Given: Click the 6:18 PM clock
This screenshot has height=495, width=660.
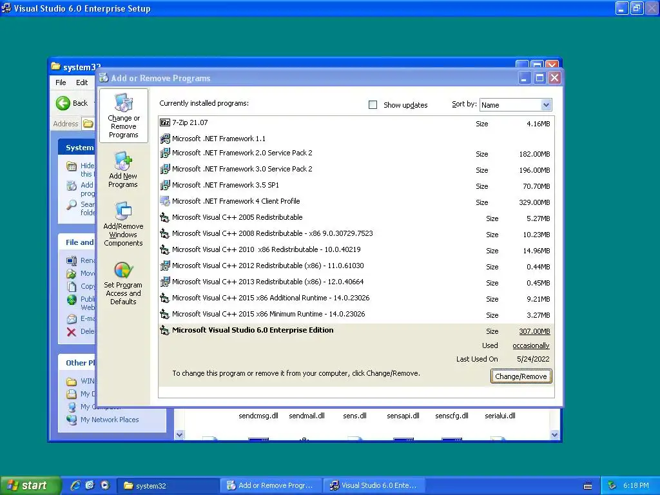Looking at the screenshot, I should pyautogui.click(x=636, y=485).
